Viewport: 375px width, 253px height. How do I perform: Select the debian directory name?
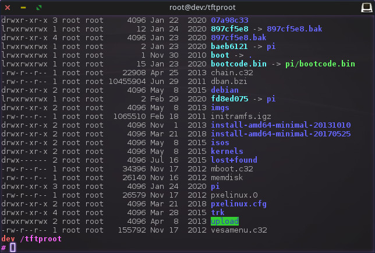(225, 90)
